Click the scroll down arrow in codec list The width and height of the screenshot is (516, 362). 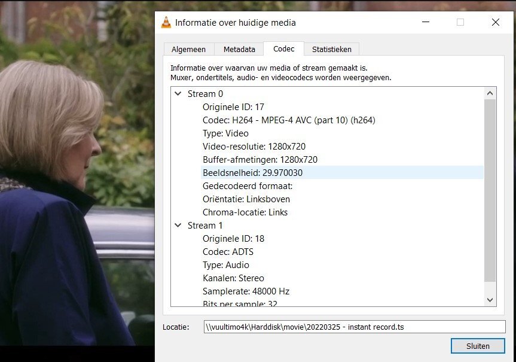coord(490,300)
